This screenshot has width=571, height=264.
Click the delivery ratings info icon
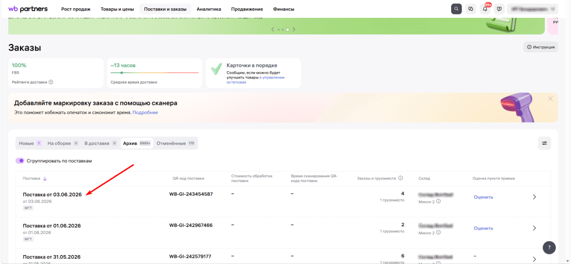(51, 82)
